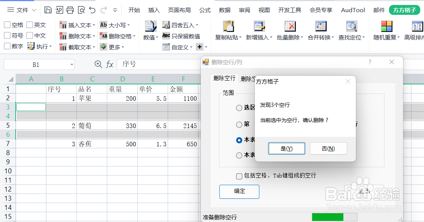Click the 确定 button in dialog

click(239, 192)
